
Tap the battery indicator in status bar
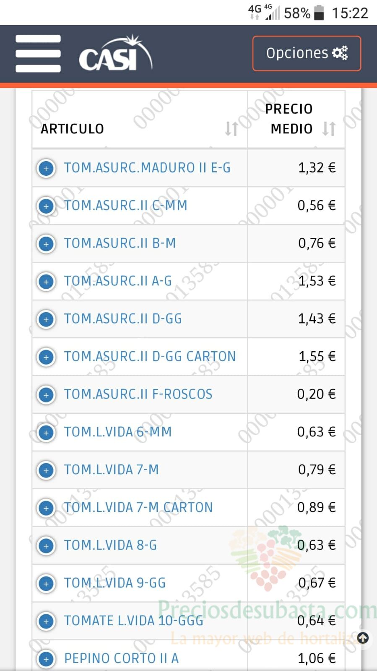click(319, 13)
